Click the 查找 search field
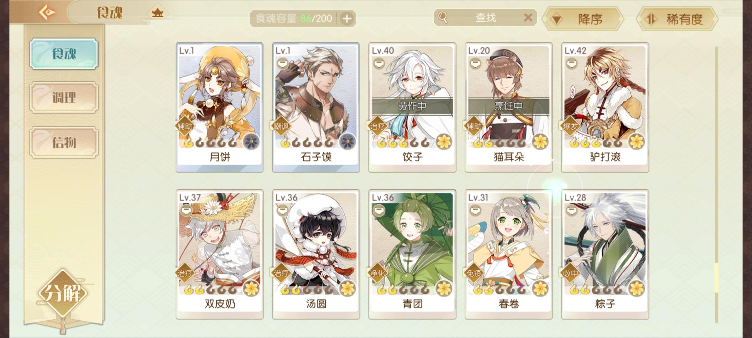This screenshot has height=338, width=752. [485, 18]
